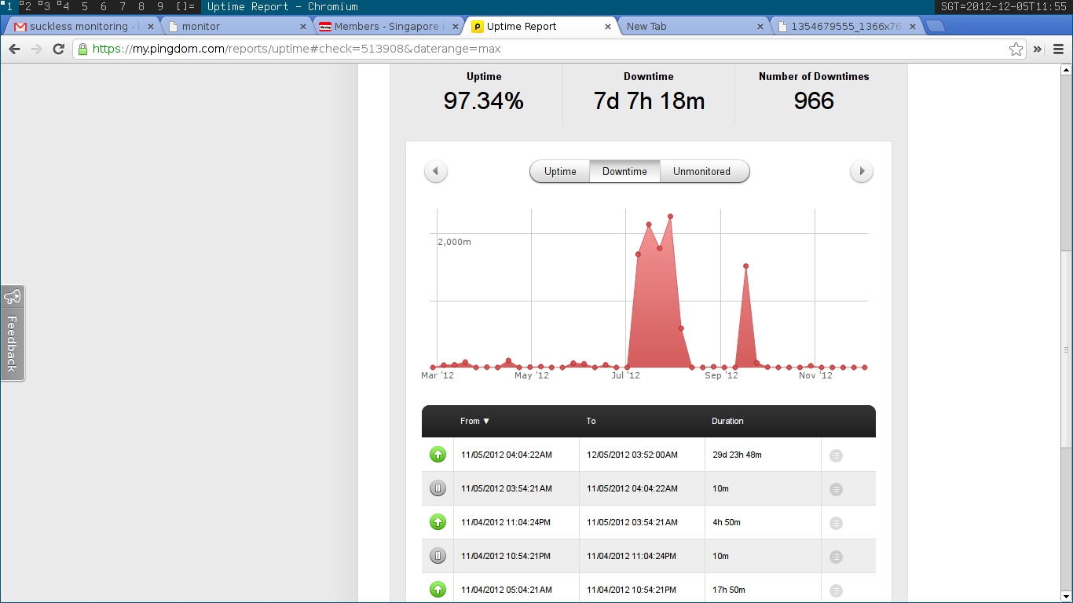This screenshot has height=603, width=1073.
Task: Sort table by the From column header
Action: (474, 422)
